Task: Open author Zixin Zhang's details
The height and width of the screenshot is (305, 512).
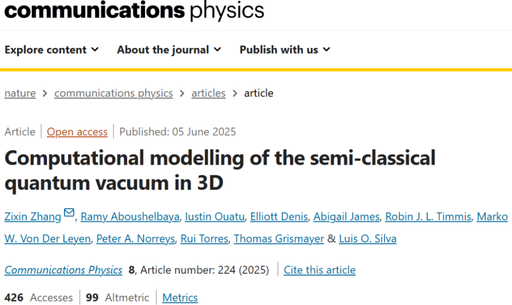Action: pyautogui.click(x=33, y=216)
